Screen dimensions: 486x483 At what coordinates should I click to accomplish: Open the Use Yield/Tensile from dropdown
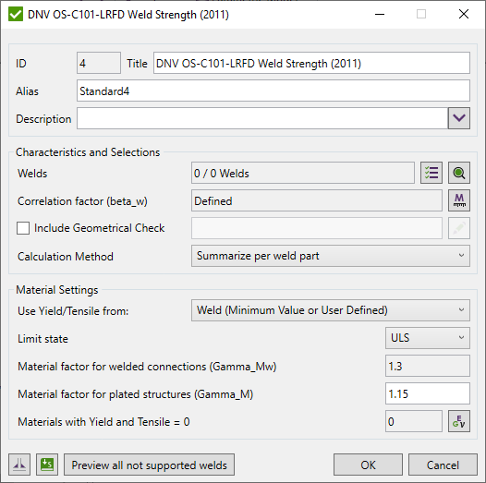click(x=331, y=310)
